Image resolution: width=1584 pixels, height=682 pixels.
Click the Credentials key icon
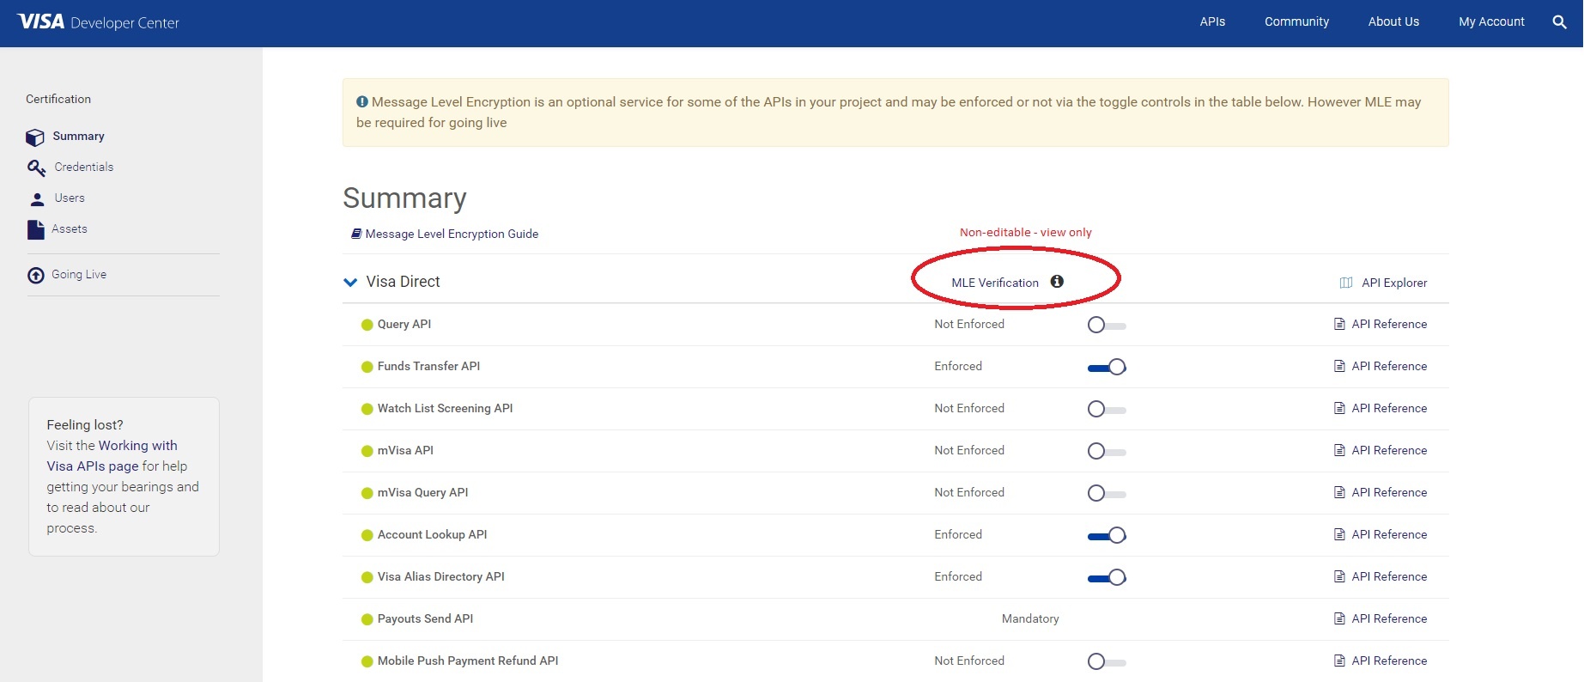pyautogui.click(x=36, y=167)
